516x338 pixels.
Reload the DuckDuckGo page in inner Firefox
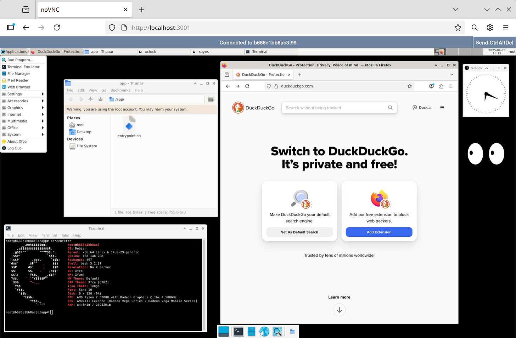point(247,86)
